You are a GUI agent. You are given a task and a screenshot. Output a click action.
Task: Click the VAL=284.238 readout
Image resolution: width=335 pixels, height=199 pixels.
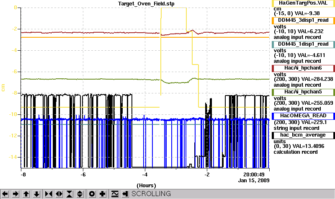coord(317,79)
